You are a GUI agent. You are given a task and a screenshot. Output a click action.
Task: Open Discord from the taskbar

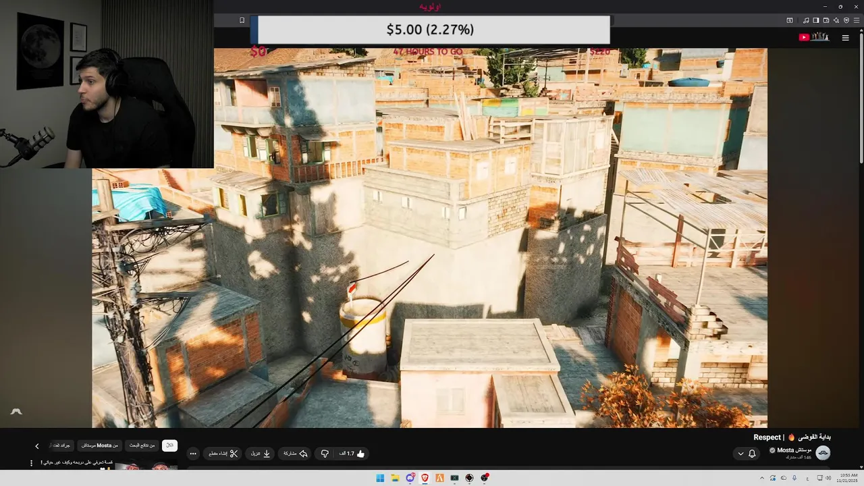click(410, 478)
